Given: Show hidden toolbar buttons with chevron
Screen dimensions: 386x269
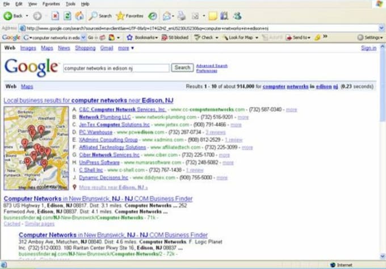Looking at the screenshot, I should [325, 36].
